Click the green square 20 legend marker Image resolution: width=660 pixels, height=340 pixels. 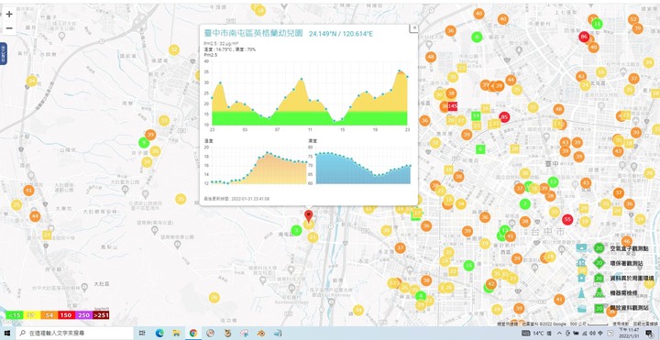point(599,309)
